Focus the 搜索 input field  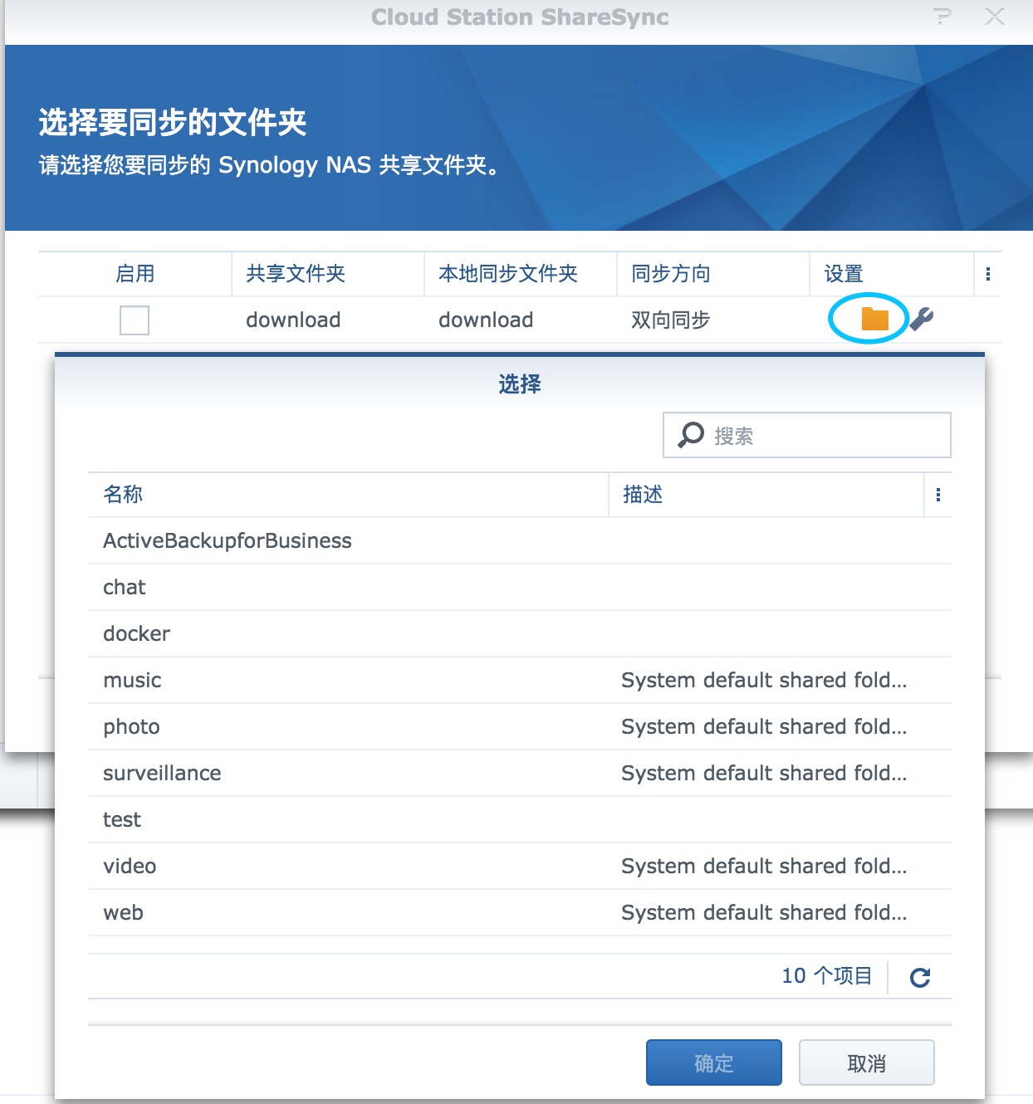pyautogui.click(x=807, y=435)
